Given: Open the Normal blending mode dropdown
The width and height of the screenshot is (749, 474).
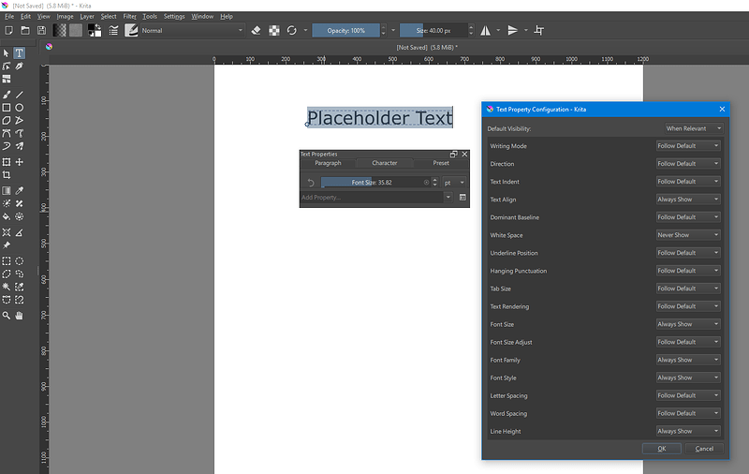Looking at the screenshot, I should coord(192,31).
